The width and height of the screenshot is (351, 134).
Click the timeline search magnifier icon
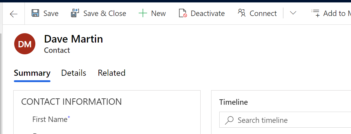(229, 120)
